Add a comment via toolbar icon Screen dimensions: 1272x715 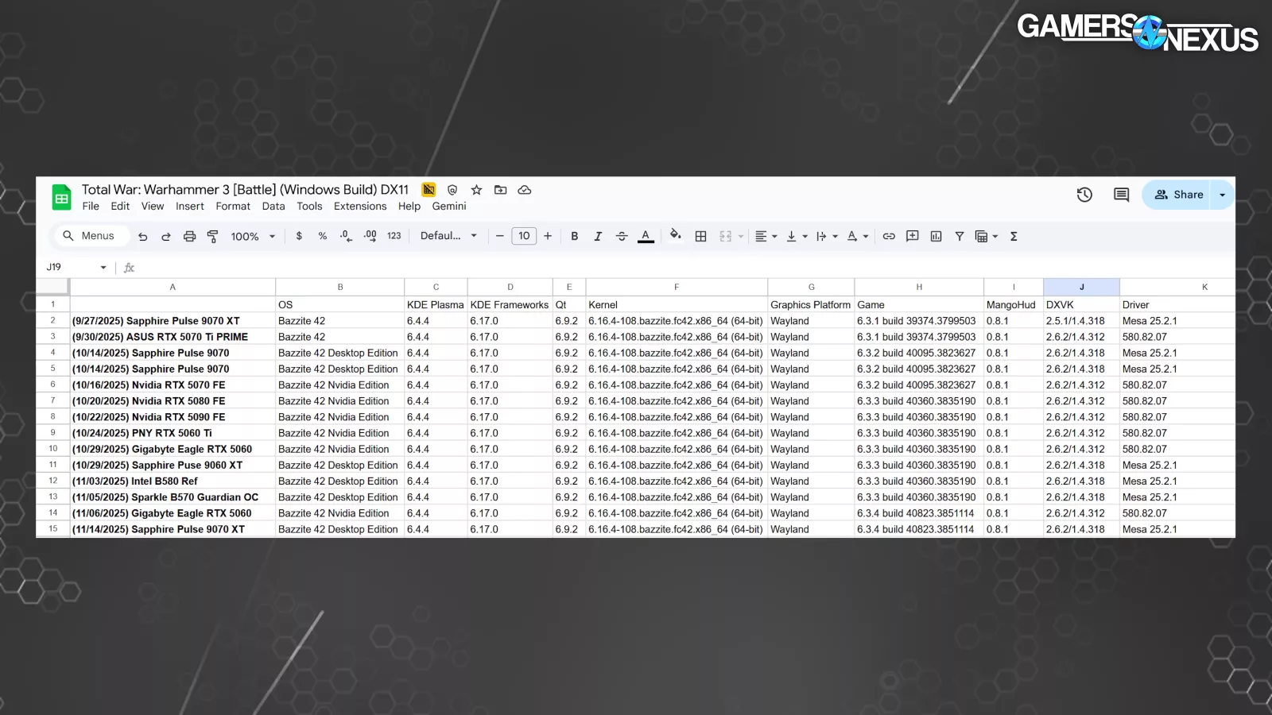pos(912,236)
